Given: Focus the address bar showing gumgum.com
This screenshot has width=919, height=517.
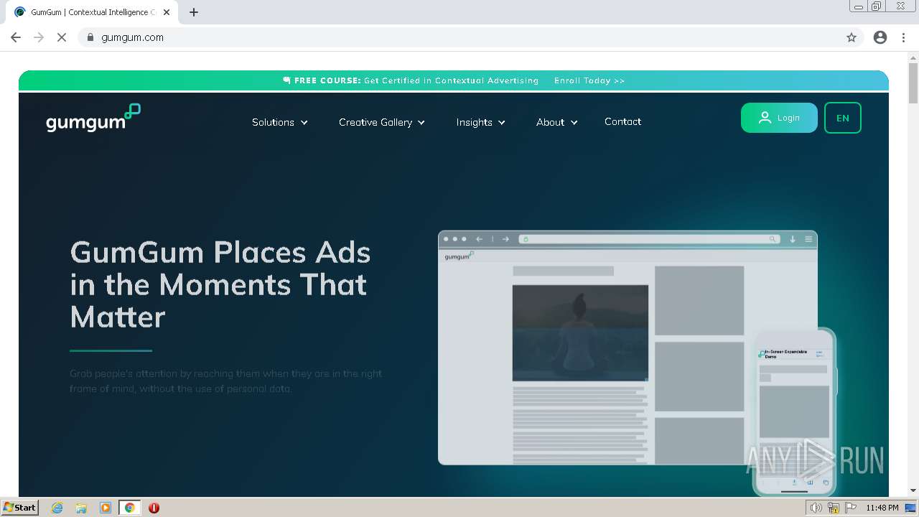Looking at the screenshot, I should coord(459,37).
